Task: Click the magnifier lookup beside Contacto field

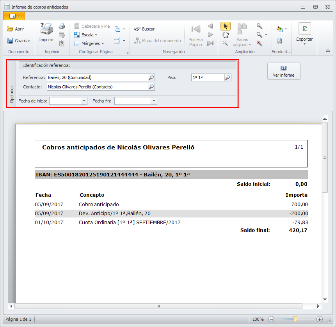Action: coord(151,87)
